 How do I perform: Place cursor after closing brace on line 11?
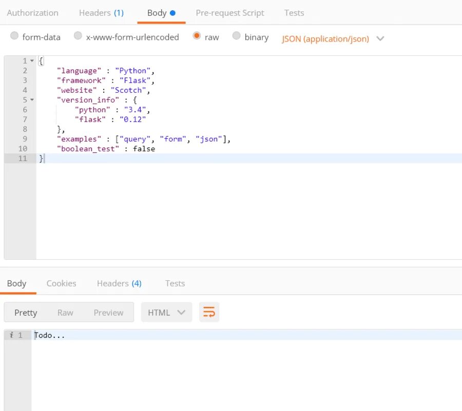44,158
